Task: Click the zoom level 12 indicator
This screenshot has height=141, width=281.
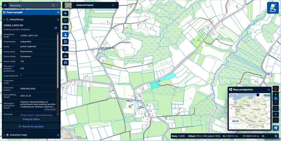Action: pyautogui.click(x=276, y=98)
